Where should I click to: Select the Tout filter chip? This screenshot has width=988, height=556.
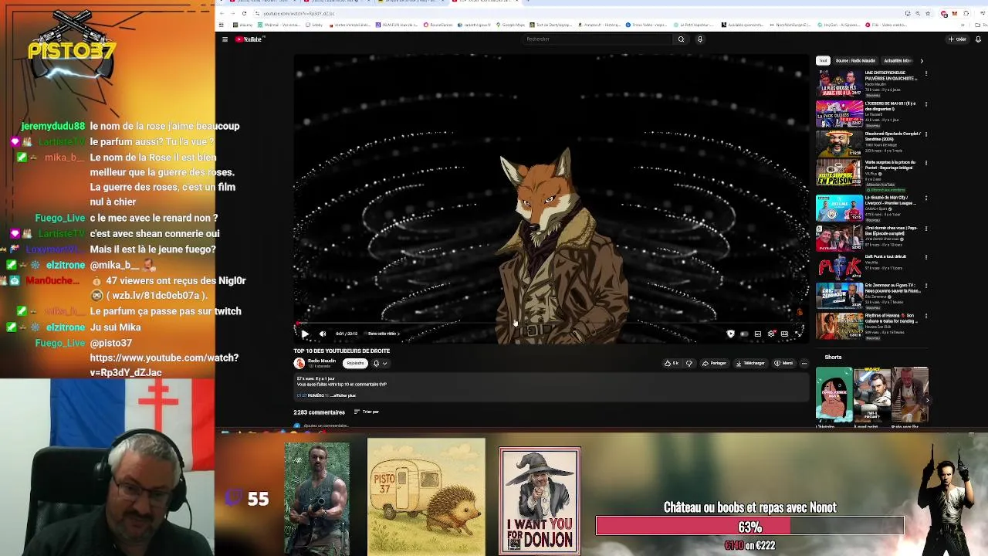[x=823, y=60]
